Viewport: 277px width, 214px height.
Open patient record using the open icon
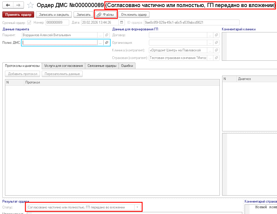point(107,35)
